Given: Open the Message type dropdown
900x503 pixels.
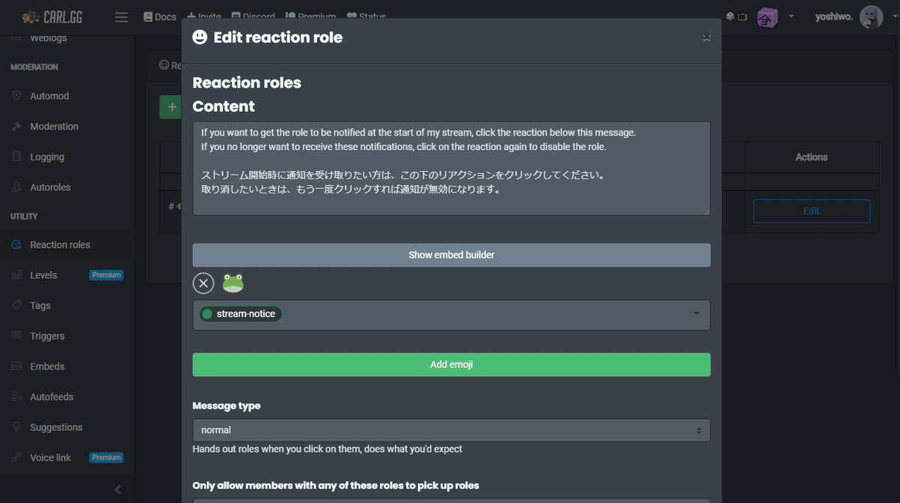Looking at the screenshot, I should coord(451,430).
